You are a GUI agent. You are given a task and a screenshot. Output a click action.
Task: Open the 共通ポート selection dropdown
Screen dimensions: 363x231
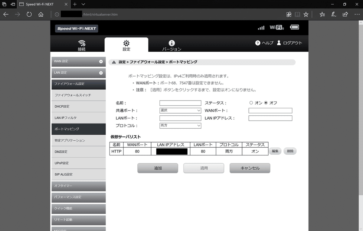pyautogui.click(x=180, y=111)
